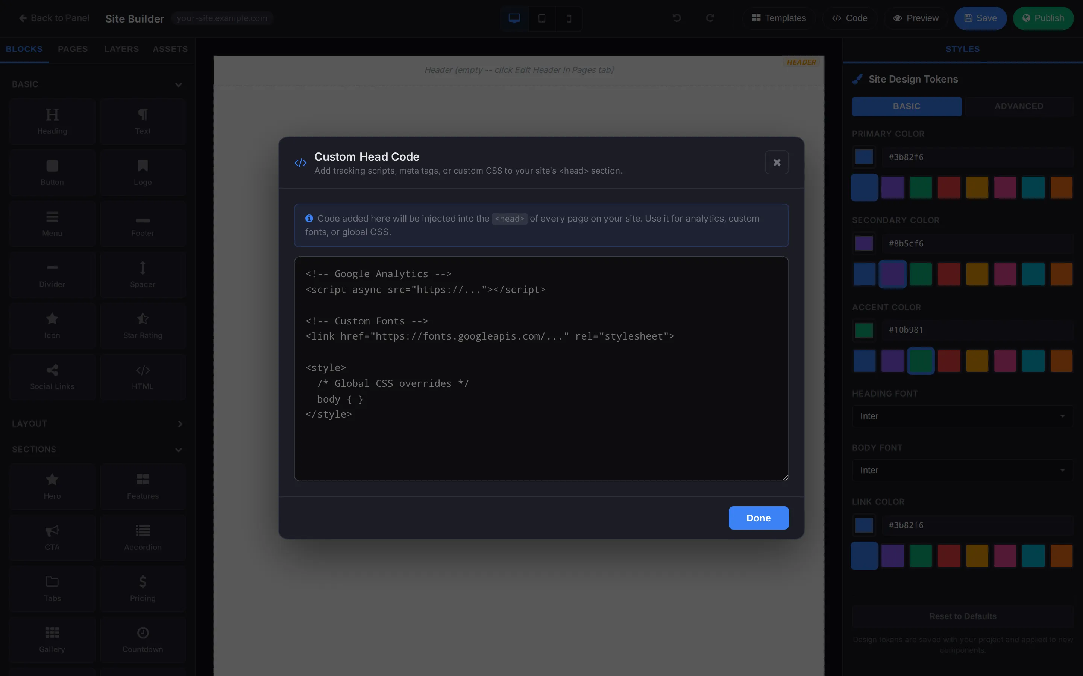1083x676 pixels.
Task: Open the Heading Font dropdown
Action: 962,416
